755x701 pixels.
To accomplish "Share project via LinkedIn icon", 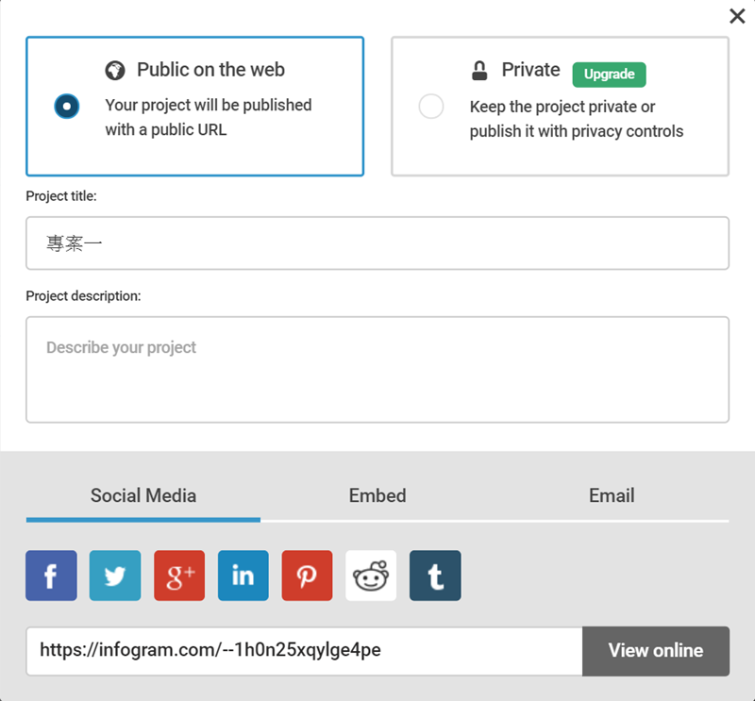I will [243, 576].
